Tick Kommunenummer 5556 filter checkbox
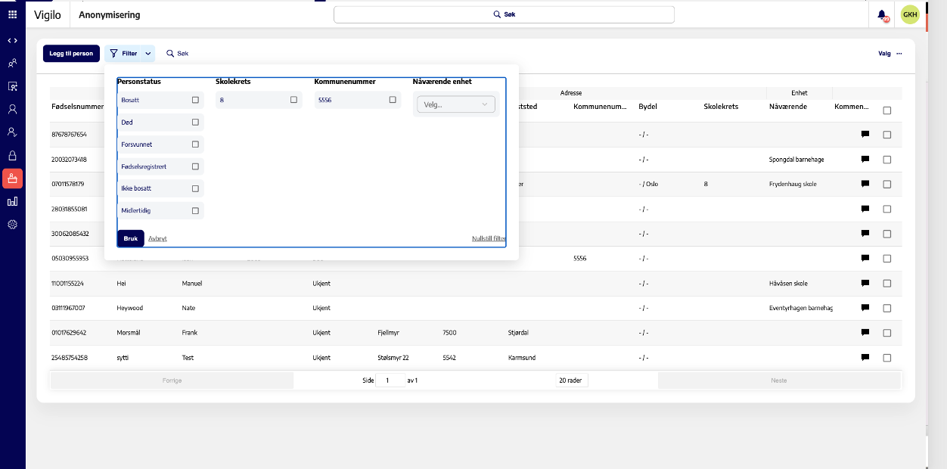The image size is (947, 469). (x=393, y=100)
